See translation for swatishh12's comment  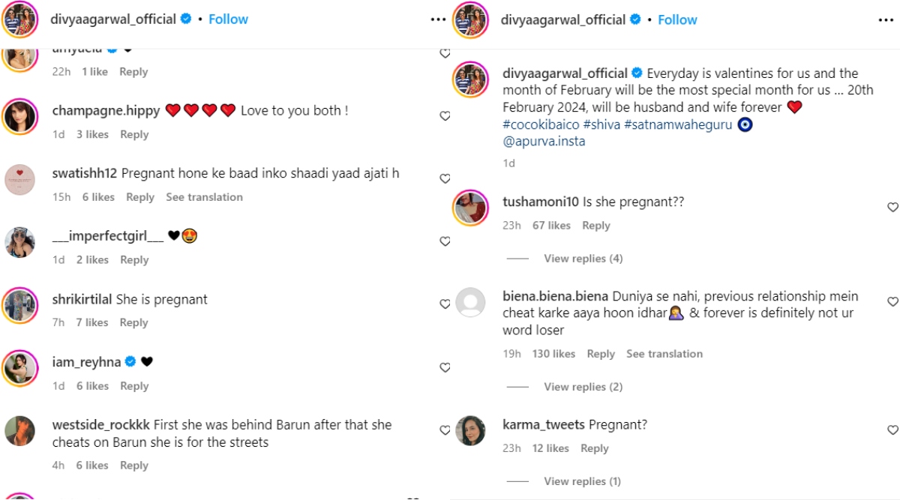coord(204,197)
